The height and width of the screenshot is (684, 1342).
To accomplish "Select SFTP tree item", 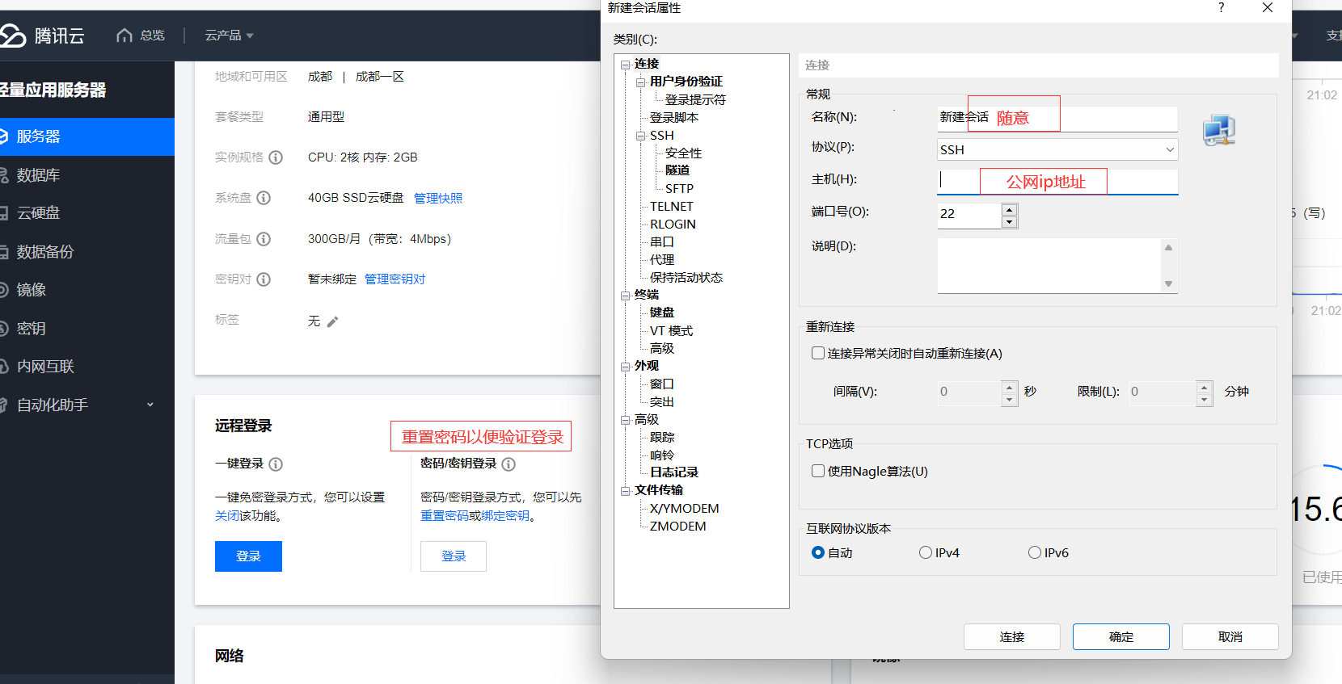I will 679,188.
